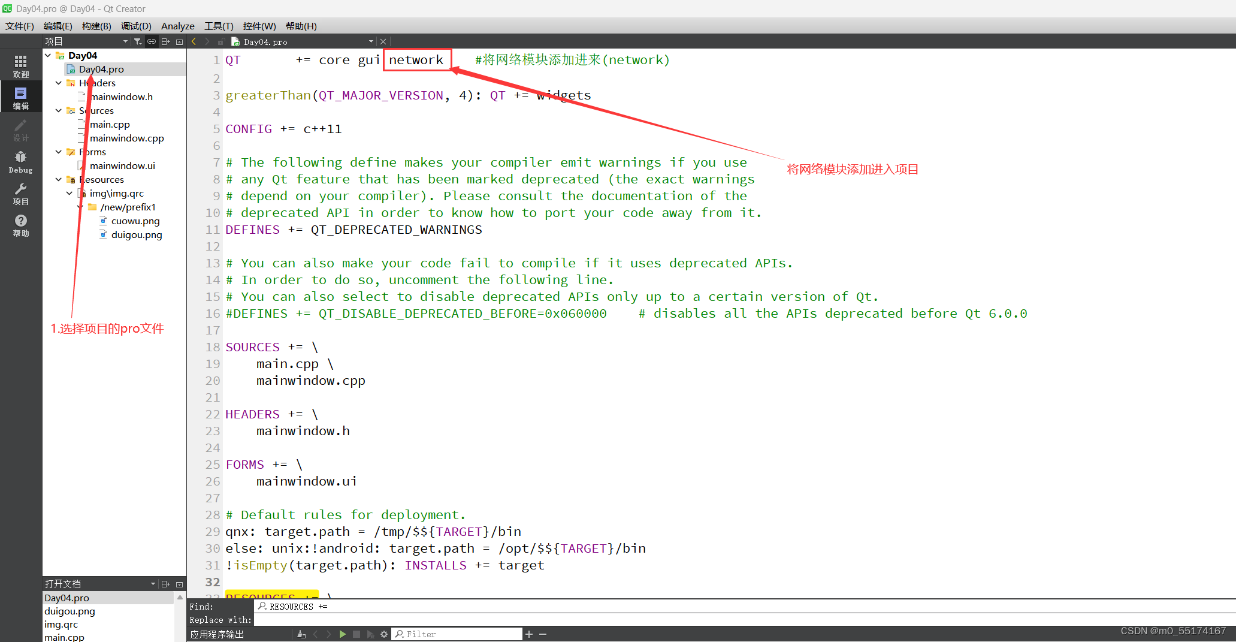Go to next item in application output
Screen dimensions: 1236x642
pyautogui.click(x=328, y=634)
